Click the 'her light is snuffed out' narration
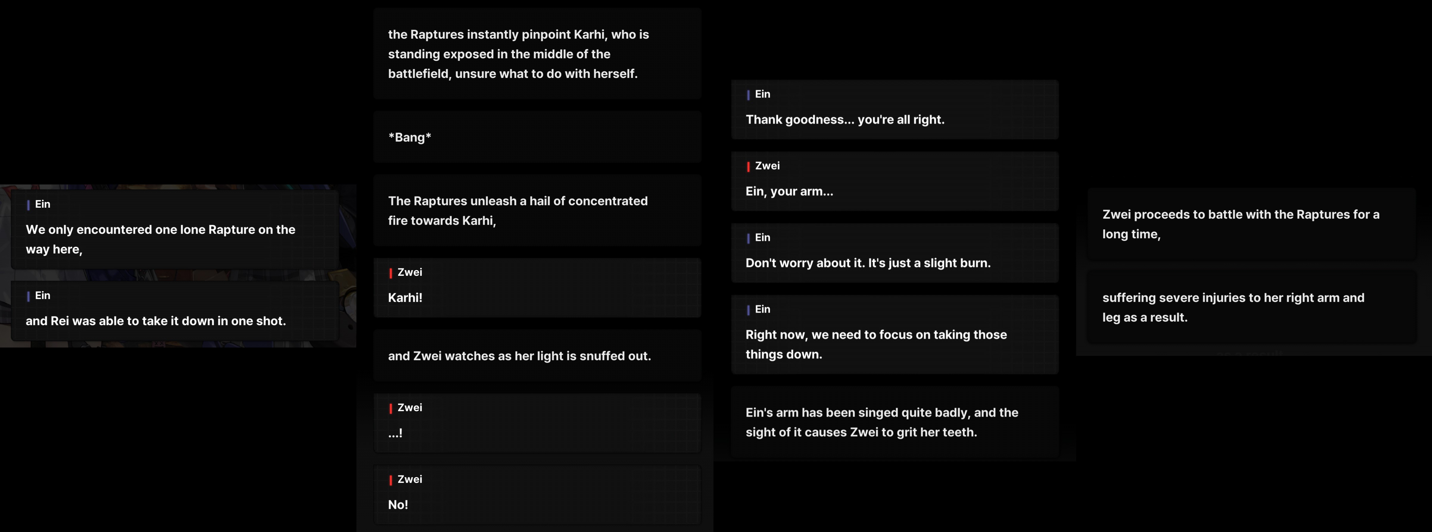Viewport: 1432px width, 532px height. (x=537, y=355)
